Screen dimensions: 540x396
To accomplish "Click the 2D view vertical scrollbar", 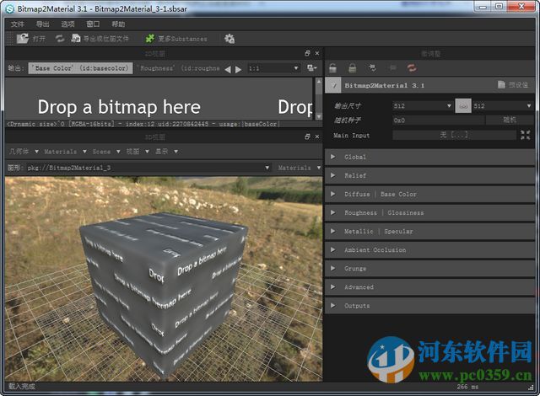I will [319, 99].
